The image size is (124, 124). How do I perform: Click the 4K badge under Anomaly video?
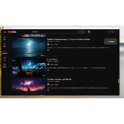point(48,90)
